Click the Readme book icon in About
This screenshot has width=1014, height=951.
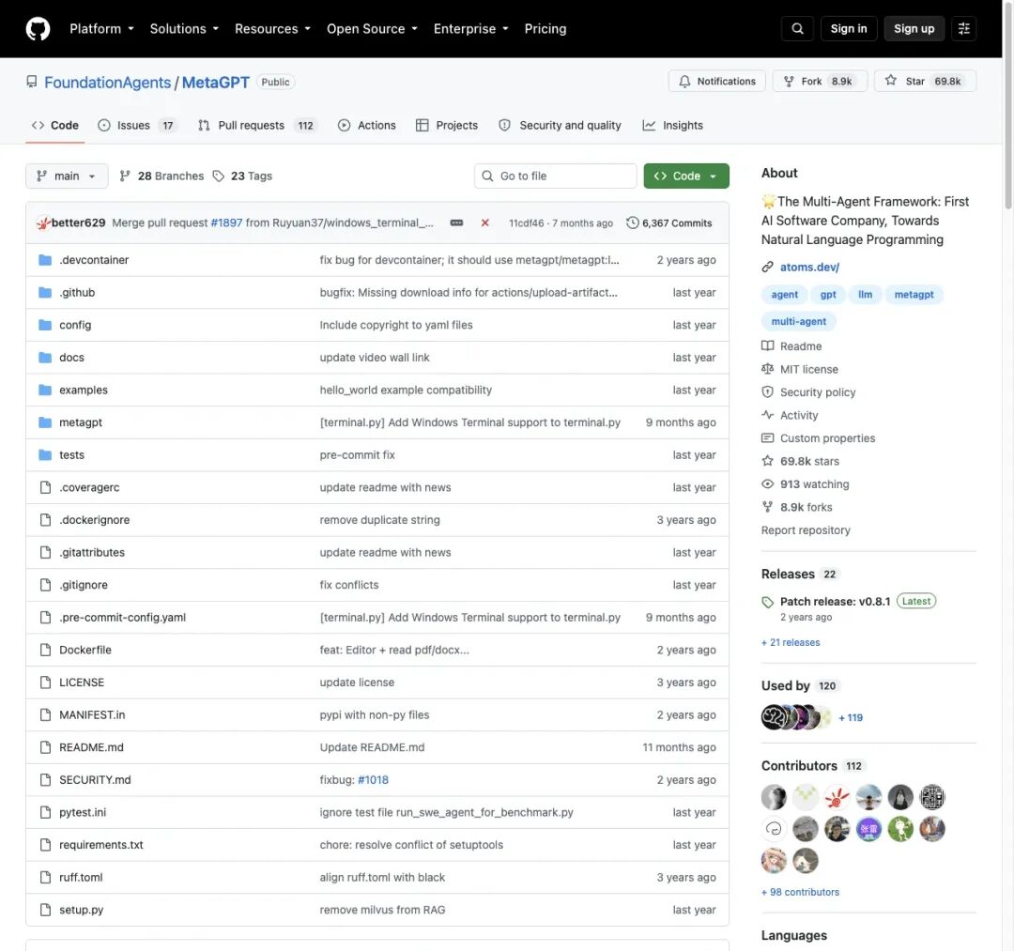pos(767,345)
